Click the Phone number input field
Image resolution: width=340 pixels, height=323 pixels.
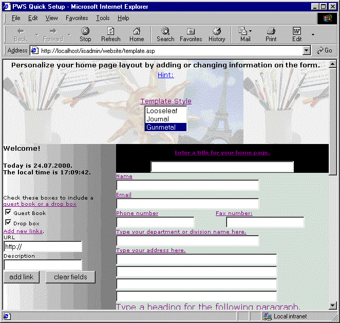(x=155, y=222)
